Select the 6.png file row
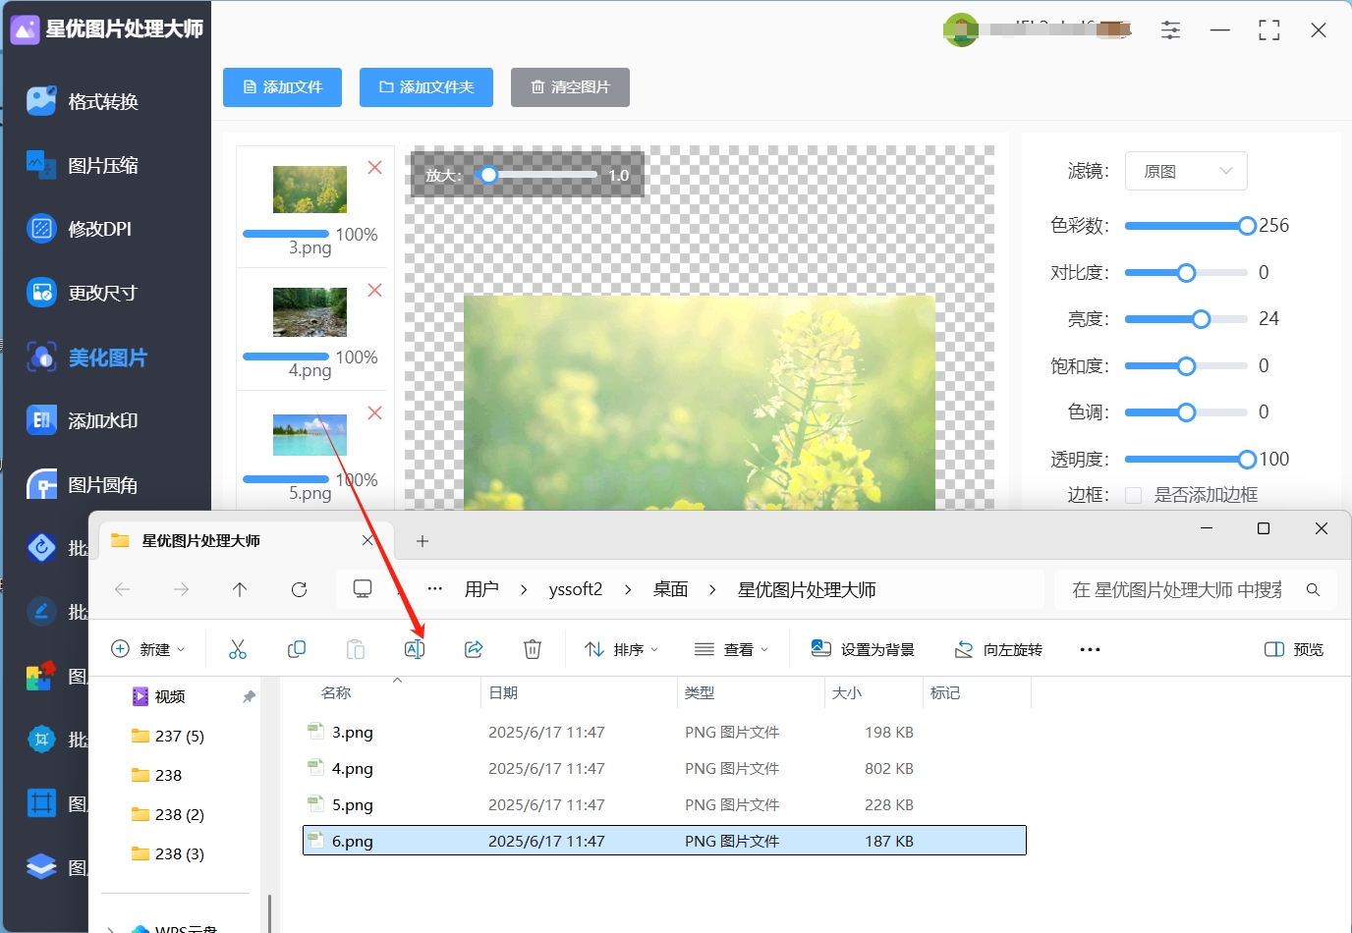 point(664,841)
